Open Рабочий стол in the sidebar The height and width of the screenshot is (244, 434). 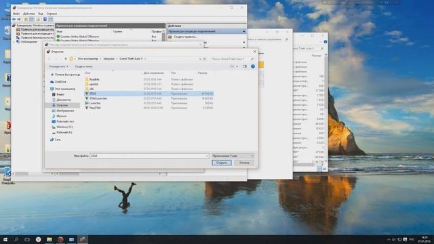pos(63,121)
